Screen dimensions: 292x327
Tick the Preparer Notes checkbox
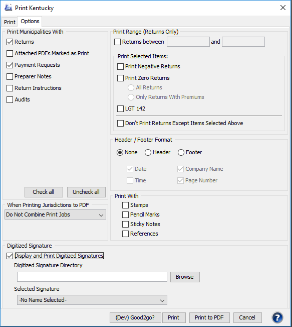pyautogui.click(x=10, y=76)
